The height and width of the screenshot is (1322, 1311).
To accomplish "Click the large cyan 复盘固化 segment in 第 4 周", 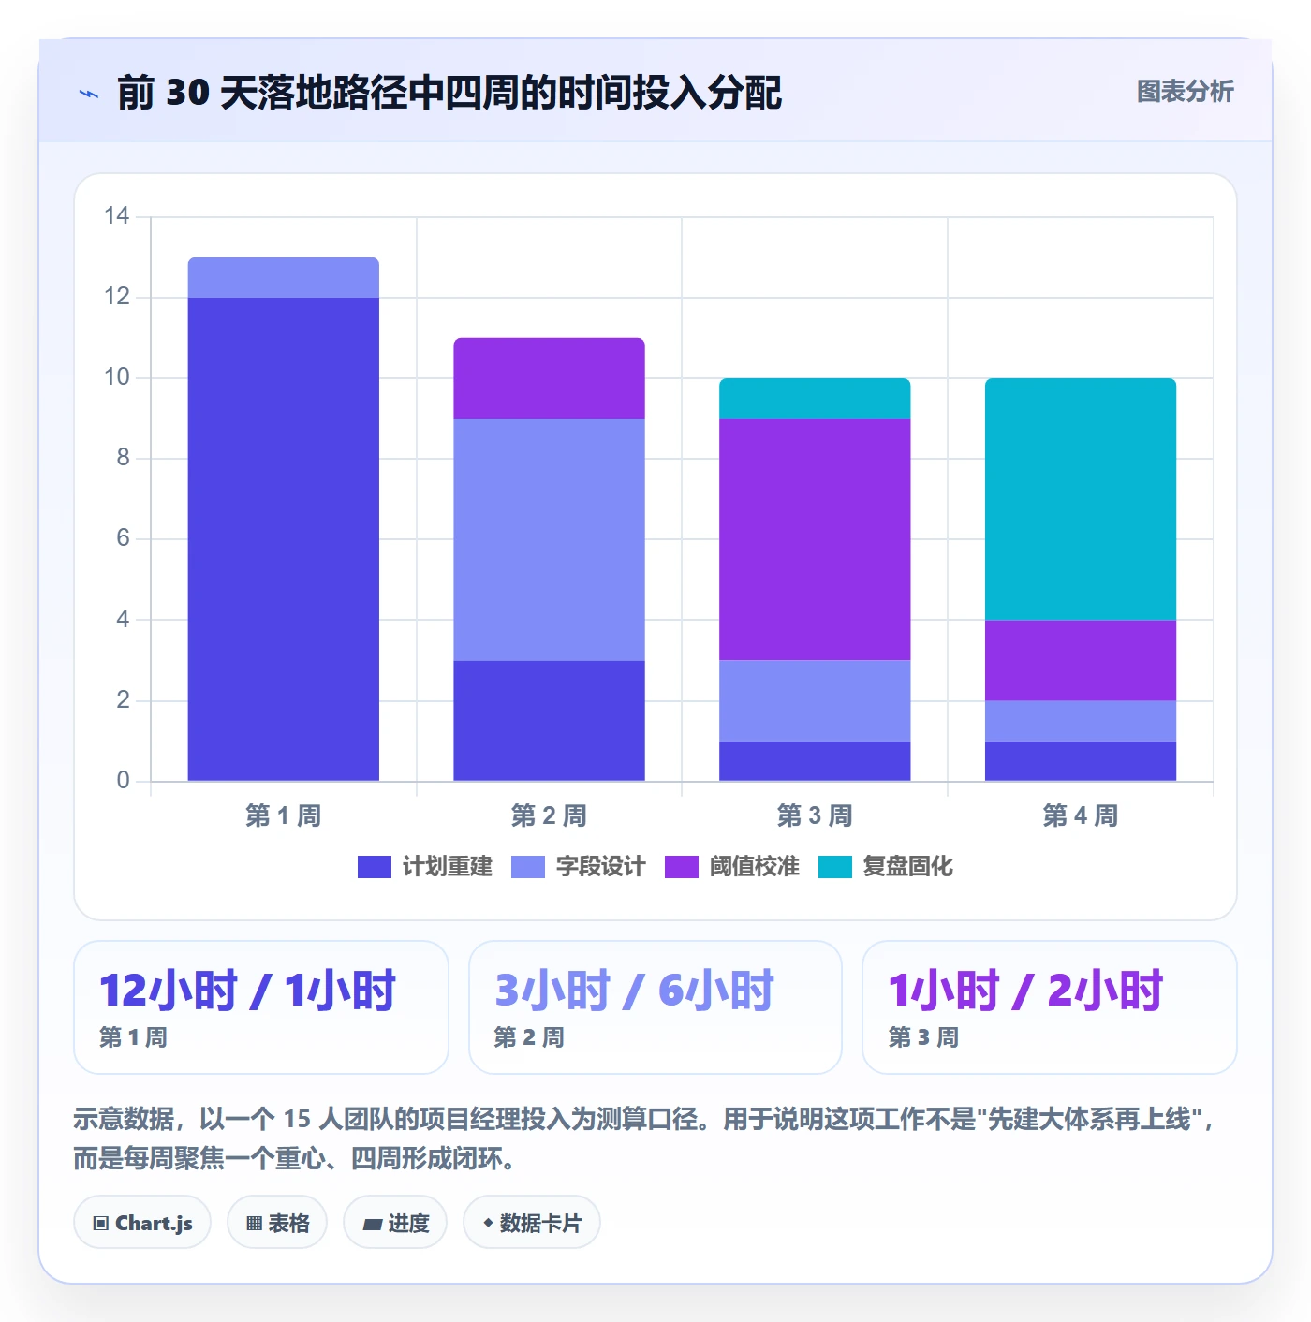I will point(1081,499).
